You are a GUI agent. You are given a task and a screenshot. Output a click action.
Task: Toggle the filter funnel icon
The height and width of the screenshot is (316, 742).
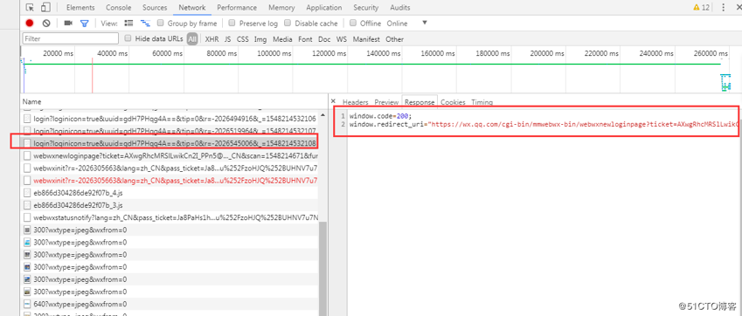tap(84, 24)
